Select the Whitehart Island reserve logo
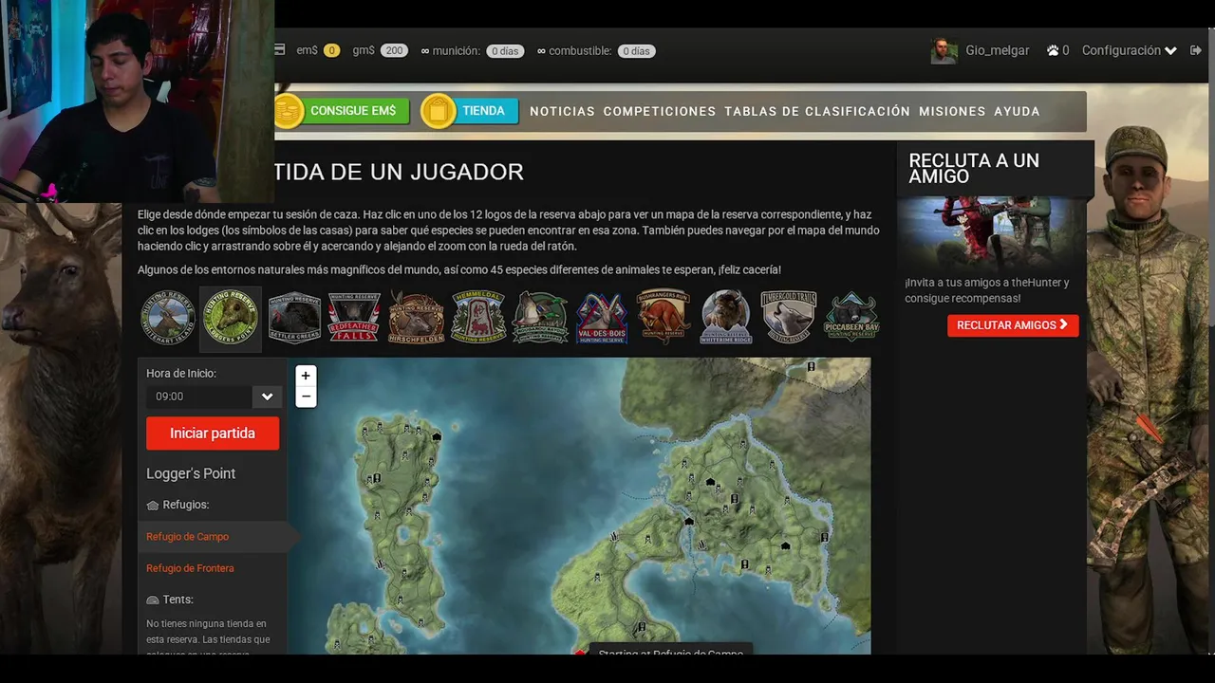 pyautogui.click(x=168, y=318)
